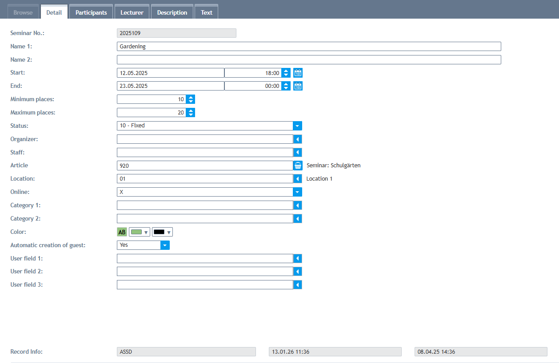Image resolution: width=559 pixels, height=363 pixels.
Task: Click the Record Info value ASSD
Action: pos(186,352)
